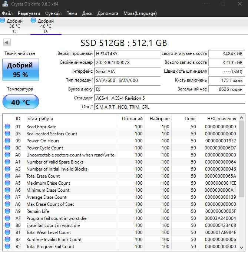Click the attribute list scrollbar thumb
The image size is (248, 254).
[x=241, y=159]
